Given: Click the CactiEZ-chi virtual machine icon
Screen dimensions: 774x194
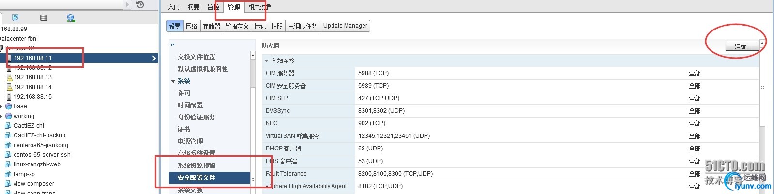Looking at the screenshot, I should (8, 126).
